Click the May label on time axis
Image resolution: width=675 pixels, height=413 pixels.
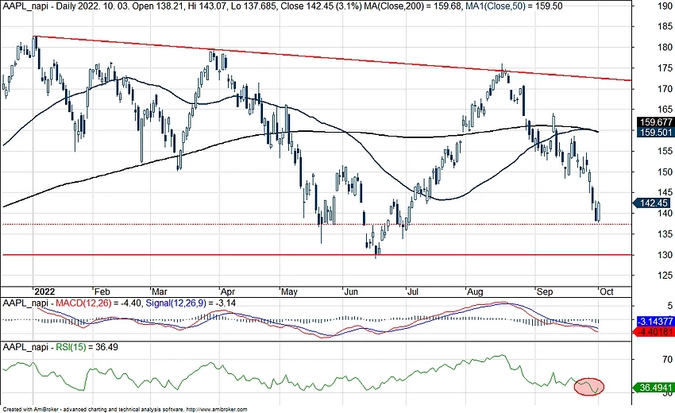tap(289, 291)
